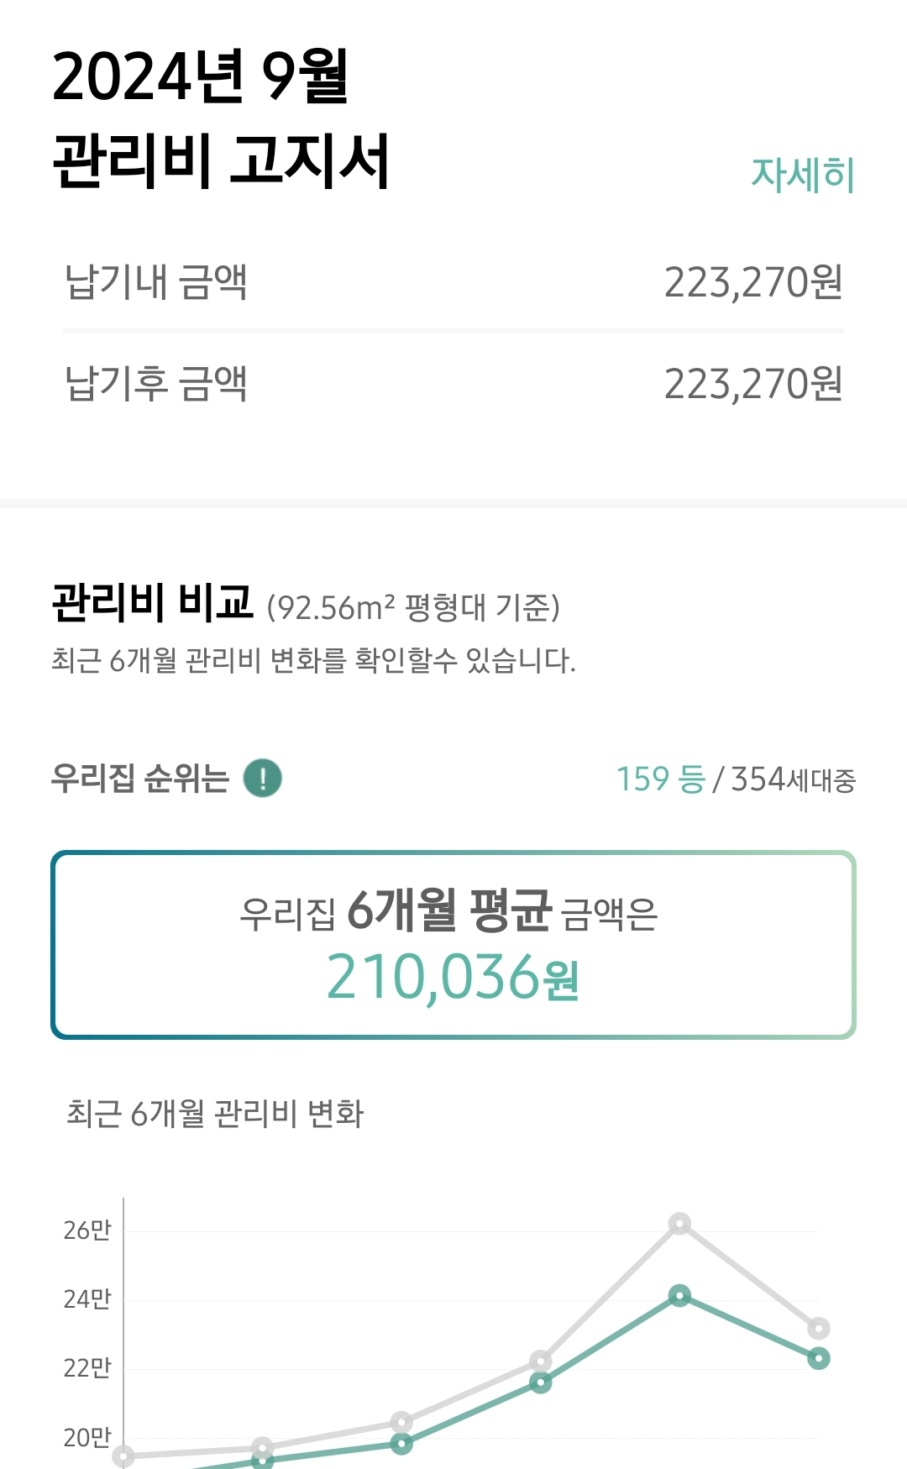Click the 최근 6개월 관리비 변화 chart title
This screenshot has width=907, height=1469.
[x=215, y=1114]
